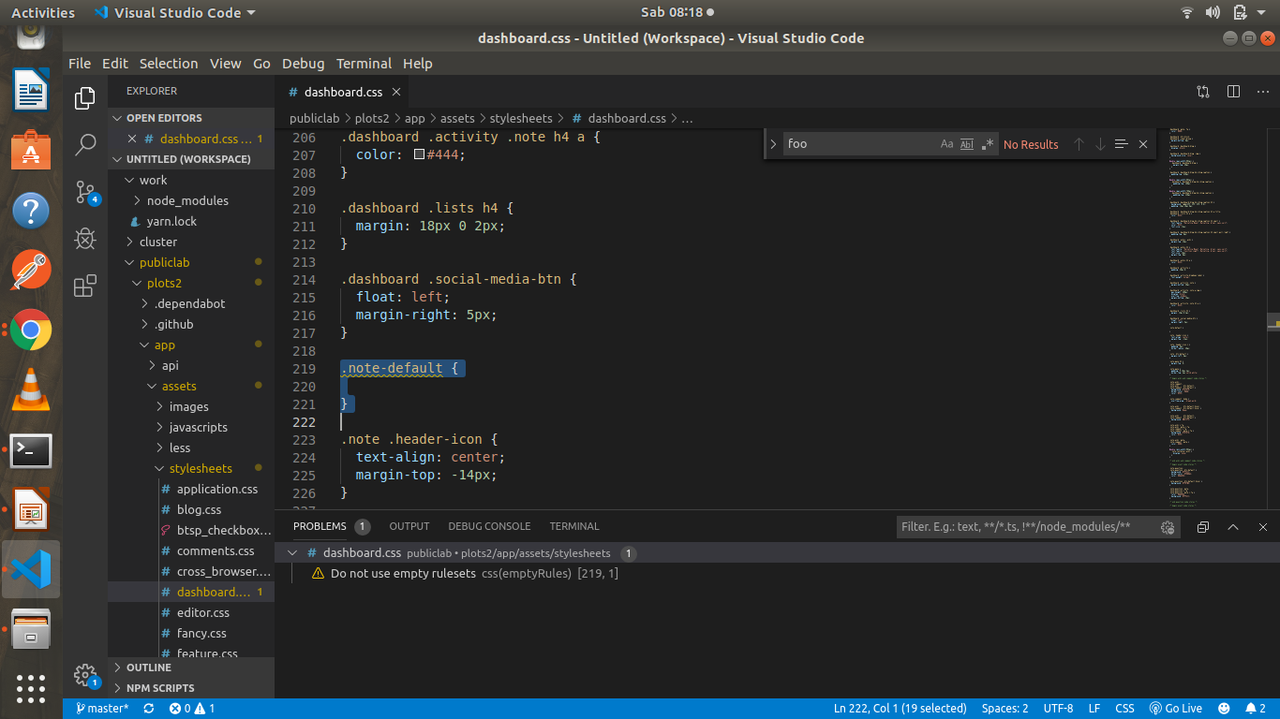The width and height of the screenshot is (1280, 719).
Task: Open the Debug menu in the menu bar
Action: coord(303,64)
